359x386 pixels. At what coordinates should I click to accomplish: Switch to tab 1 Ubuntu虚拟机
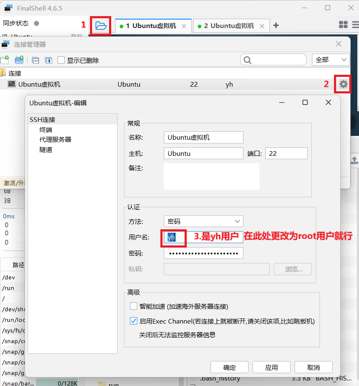pos(153,26)
